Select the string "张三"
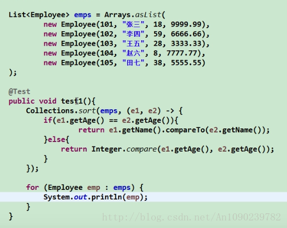Screen dimensions: 287x228 [133, 24]
